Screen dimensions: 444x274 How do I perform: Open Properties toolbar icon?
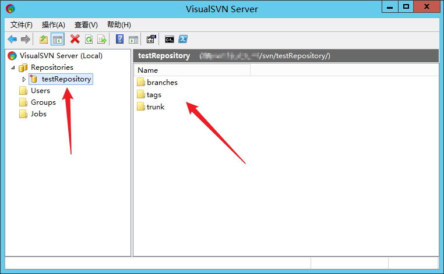151,40
